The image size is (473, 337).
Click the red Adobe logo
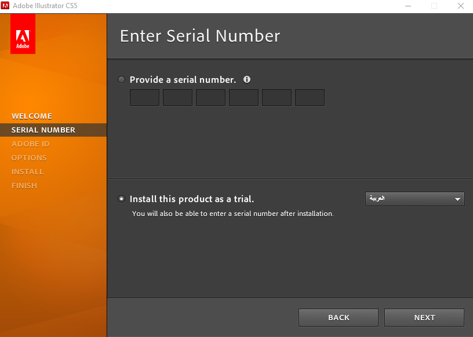pyautogui.click(x=23, y=34)
